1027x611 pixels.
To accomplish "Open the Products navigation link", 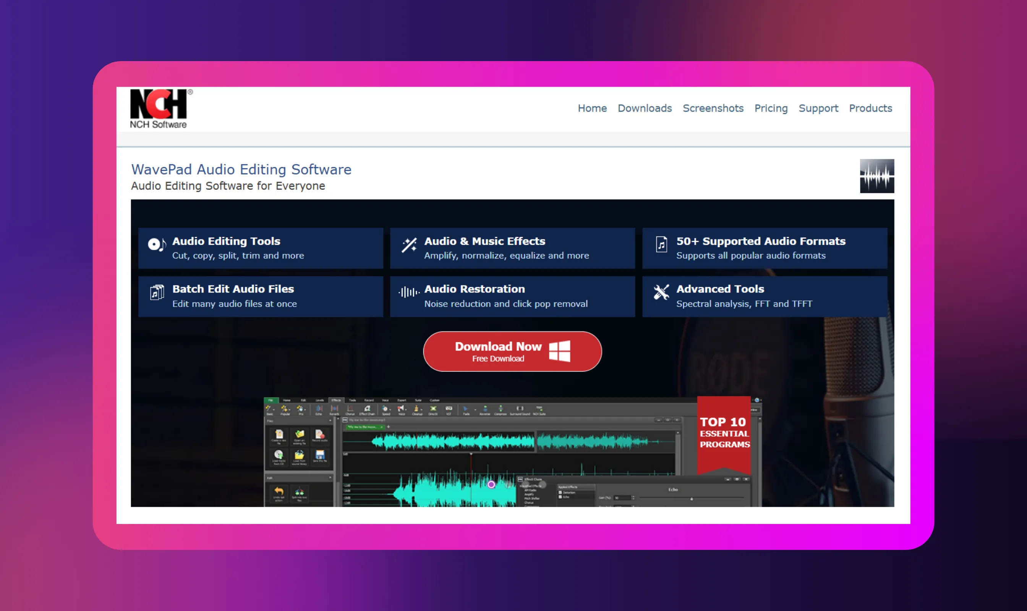I will click(x=870, y=108).
